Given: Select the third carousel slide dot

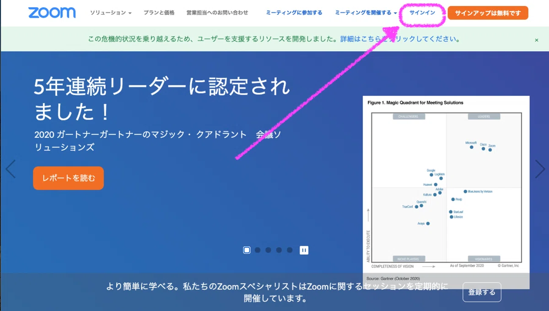Looking at the screenshot, I should [268, 250].
